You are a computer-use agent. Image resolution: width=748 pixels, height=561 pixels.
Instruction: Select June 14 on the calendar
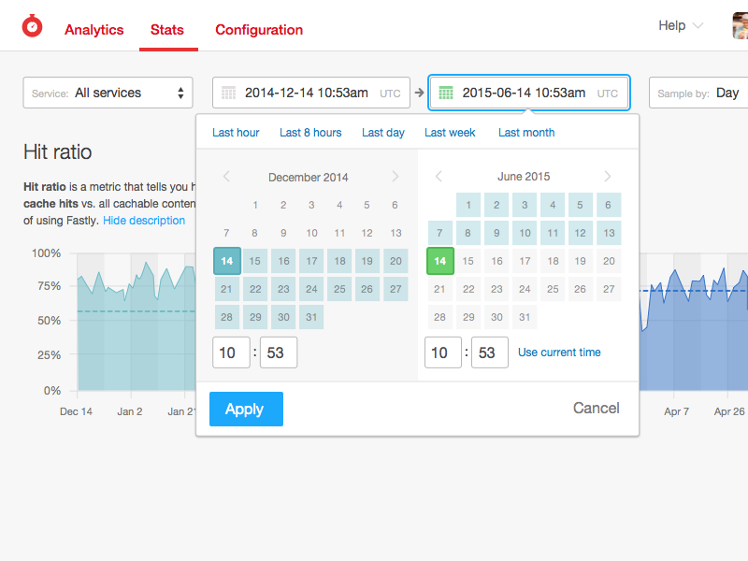(440, 261)
